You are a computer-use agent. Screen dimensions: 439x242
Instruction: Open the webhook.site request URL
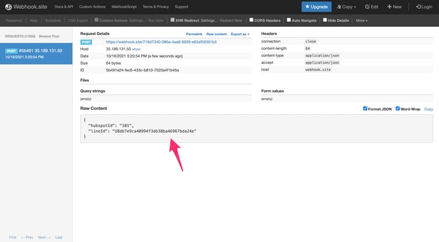161,42
